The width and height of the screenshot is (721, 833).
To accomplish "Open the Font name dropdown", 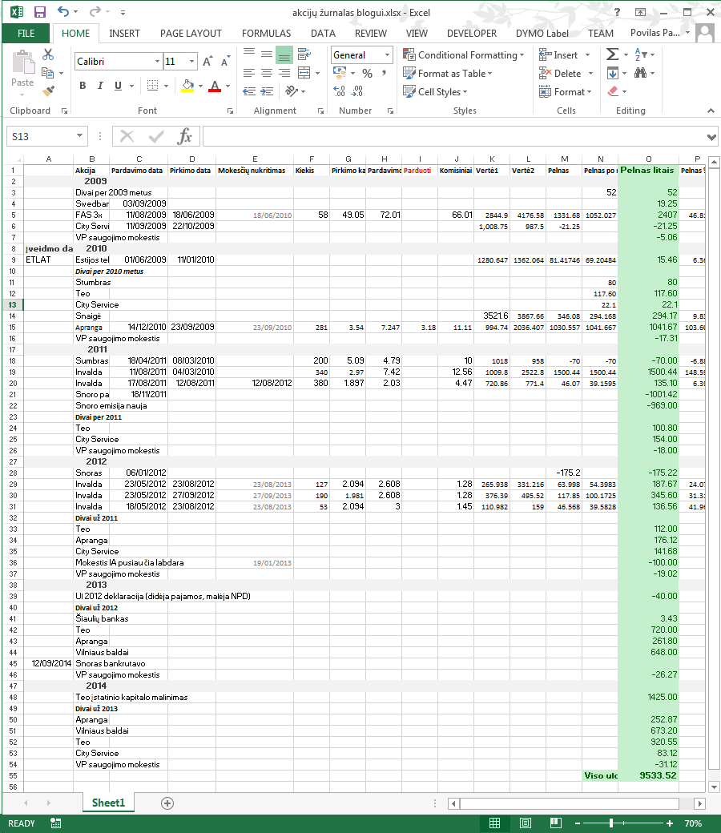I will [x=157, y=62].
